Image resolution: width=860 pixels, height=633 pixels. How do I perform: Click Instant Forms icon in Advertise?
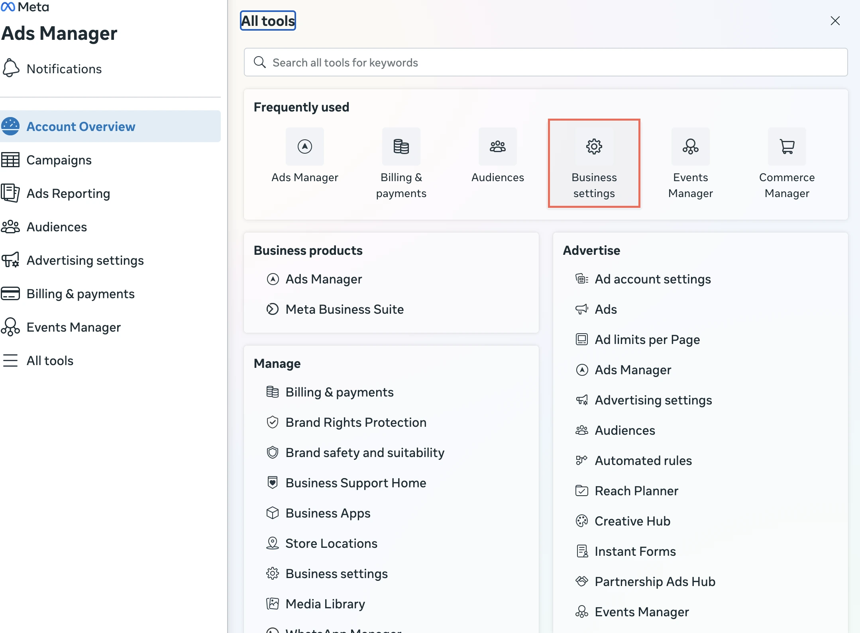pos(582,551)
